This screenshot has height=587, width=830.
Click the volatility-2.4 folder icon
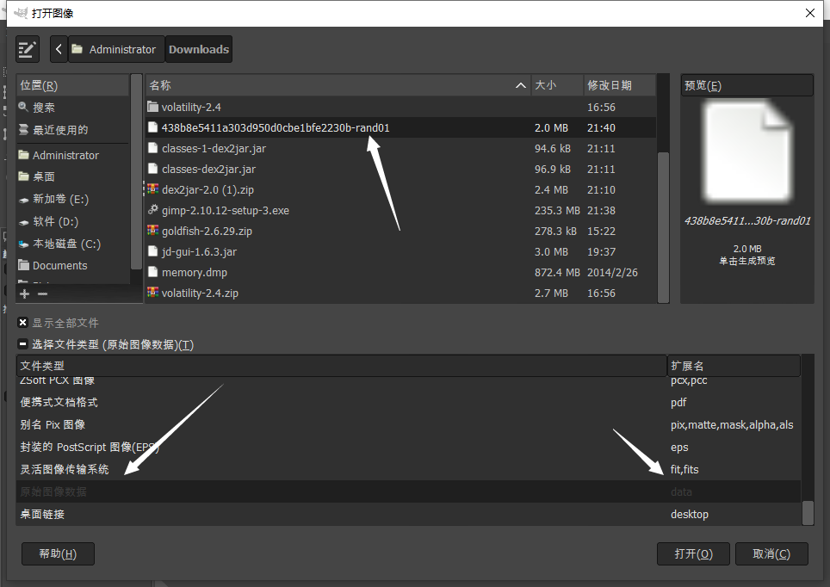coord(153,107)
